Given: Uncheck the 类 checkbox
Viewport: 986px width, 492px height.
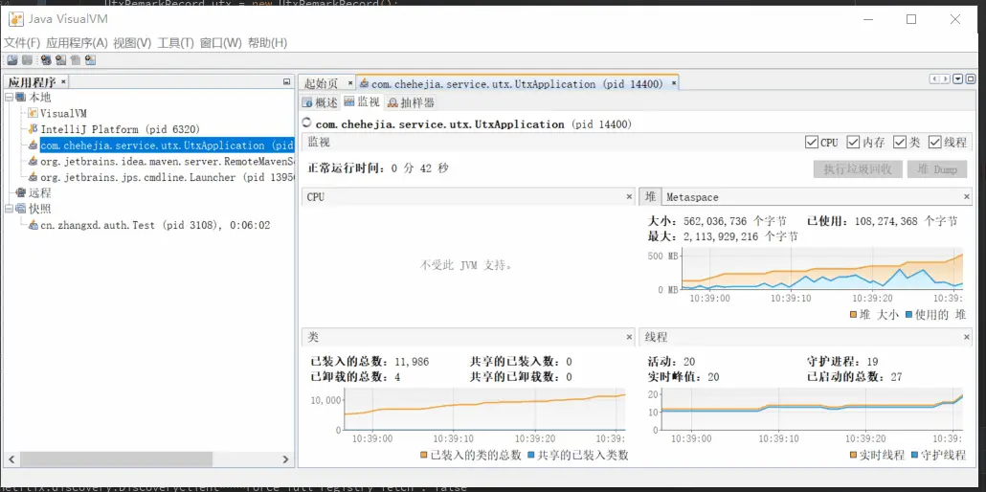Looking at the screenshot, I should click(900, 143).
